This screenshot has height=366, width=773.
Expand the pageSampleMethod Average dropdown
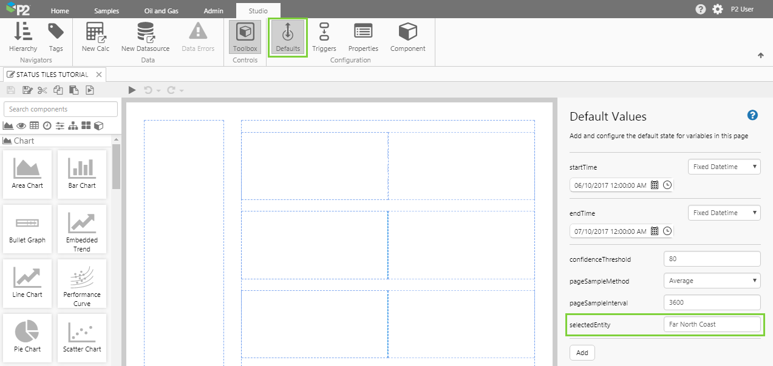tap(712, 281)
